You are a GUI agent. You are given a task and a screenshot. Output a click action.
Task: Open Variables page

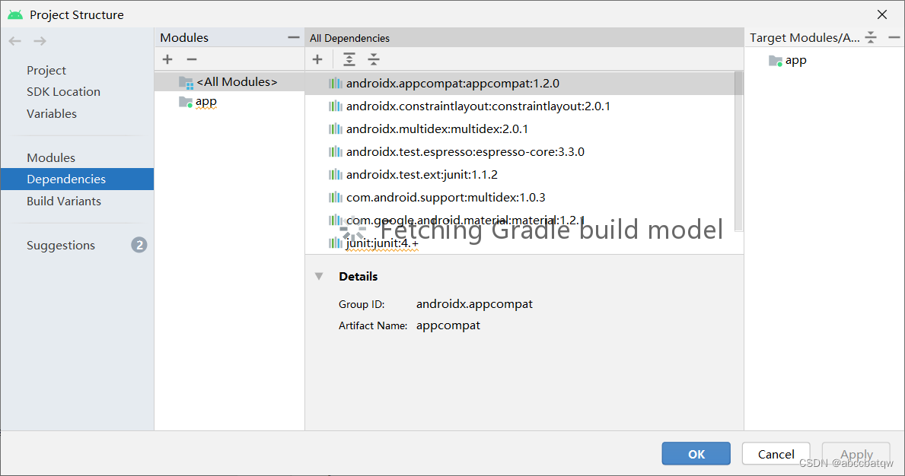[x=51, y=113]
